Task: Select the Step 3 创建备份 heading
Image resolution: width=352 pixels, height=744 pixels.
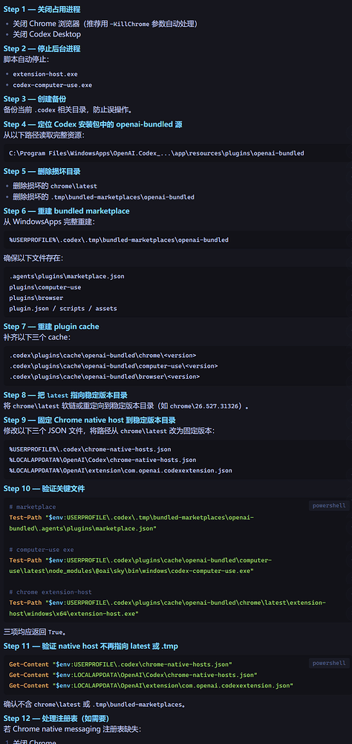Action: click(x=35, y=99)
